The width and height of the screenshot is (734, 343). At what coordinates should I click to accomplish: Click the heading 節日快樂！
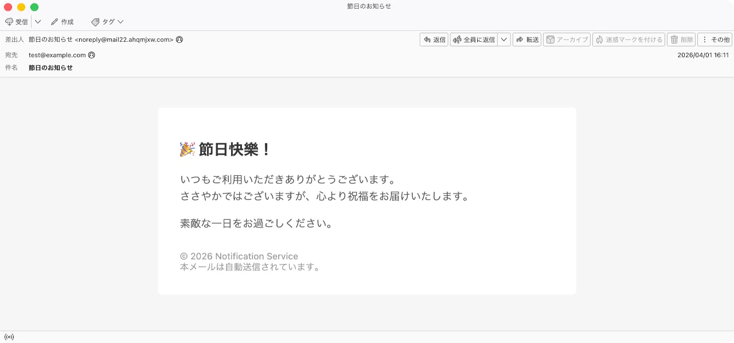coord(234,149)
